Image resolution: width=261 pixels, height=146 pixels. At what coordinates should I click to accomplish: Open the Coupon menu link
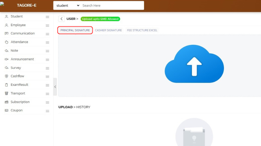pyautogui.click(x=17, y=110)
